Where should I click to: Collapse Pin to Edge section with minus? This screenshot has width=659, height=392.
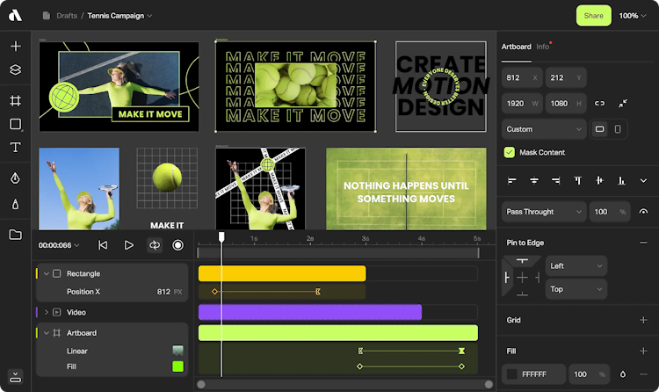643,243
